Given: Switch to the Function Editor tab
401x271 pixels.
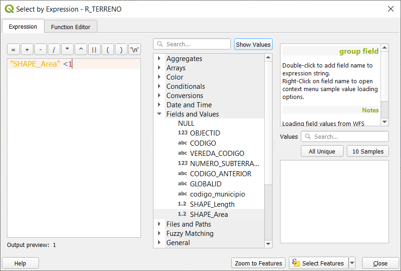Looking at the screenshot, I should tap(70, 27).
